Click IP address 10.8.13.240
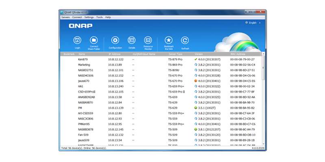The width and height of the screenshot is (325, 162). (x=116, y=86)
